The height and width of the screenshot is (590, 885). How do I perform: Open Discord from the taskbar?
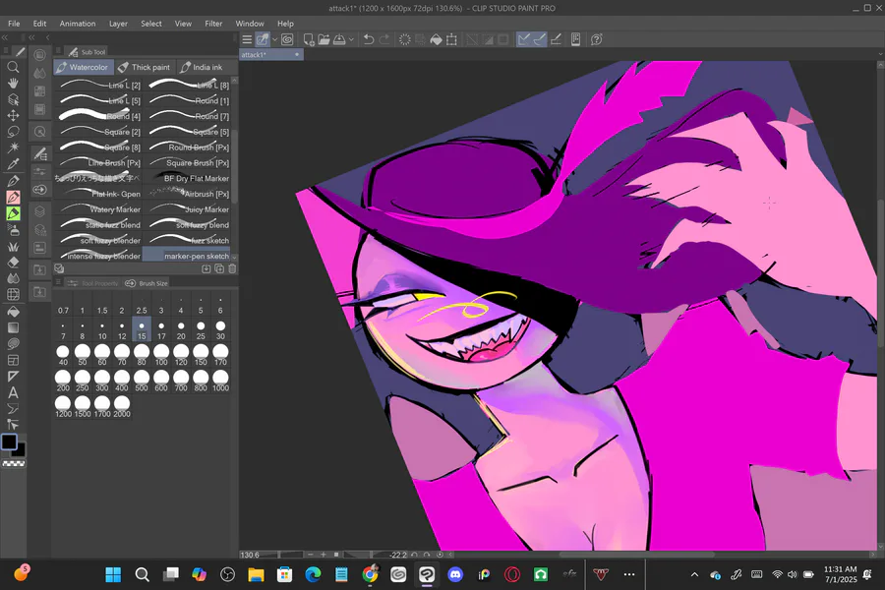coord(455,574)
